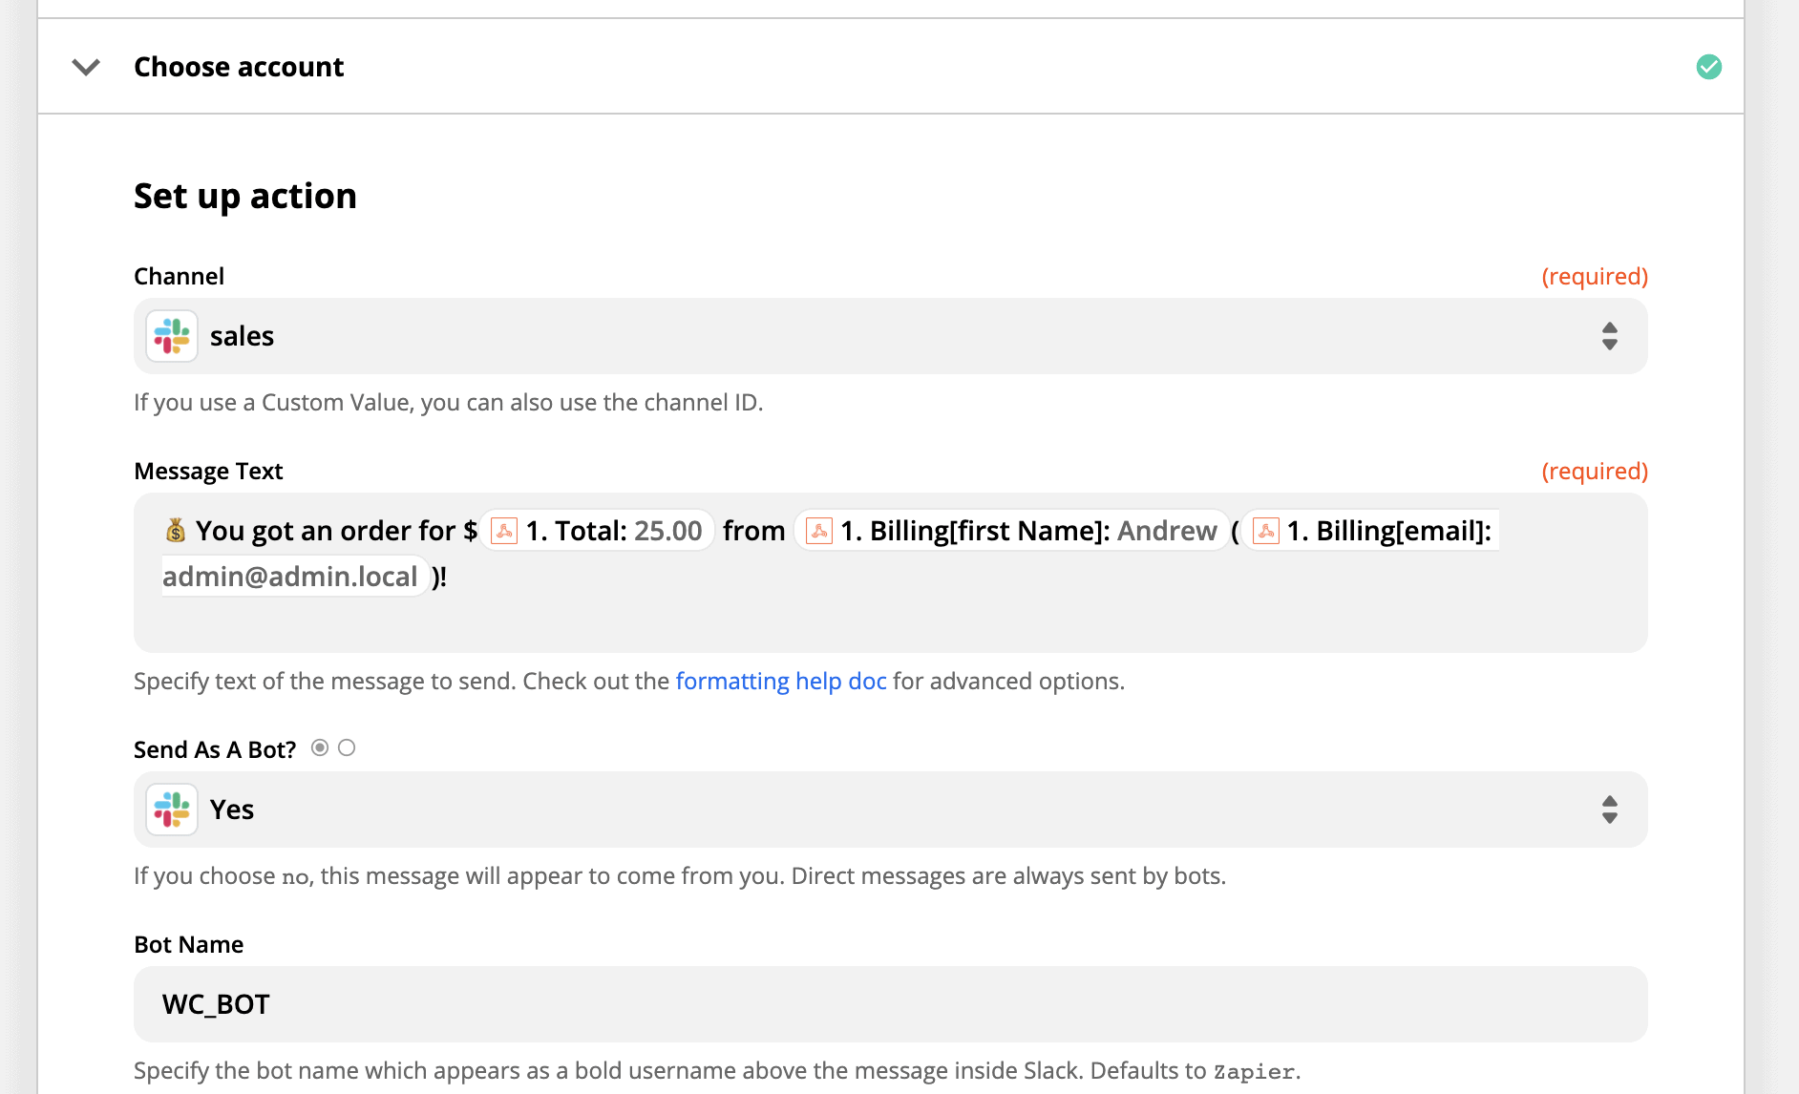Click the Custom Value channel ID hint text
The width and height of the screenshot is (1799, 1094).
(449, 402)
